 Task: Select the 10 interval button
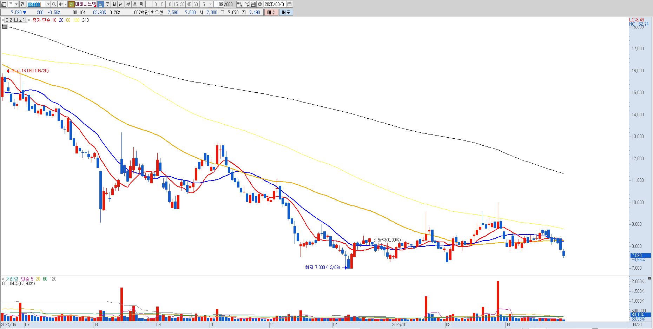(169, 4)
